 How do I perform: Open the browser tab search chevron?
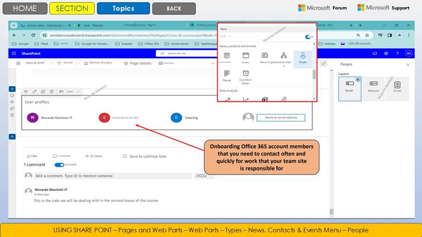tap(13, 25)
